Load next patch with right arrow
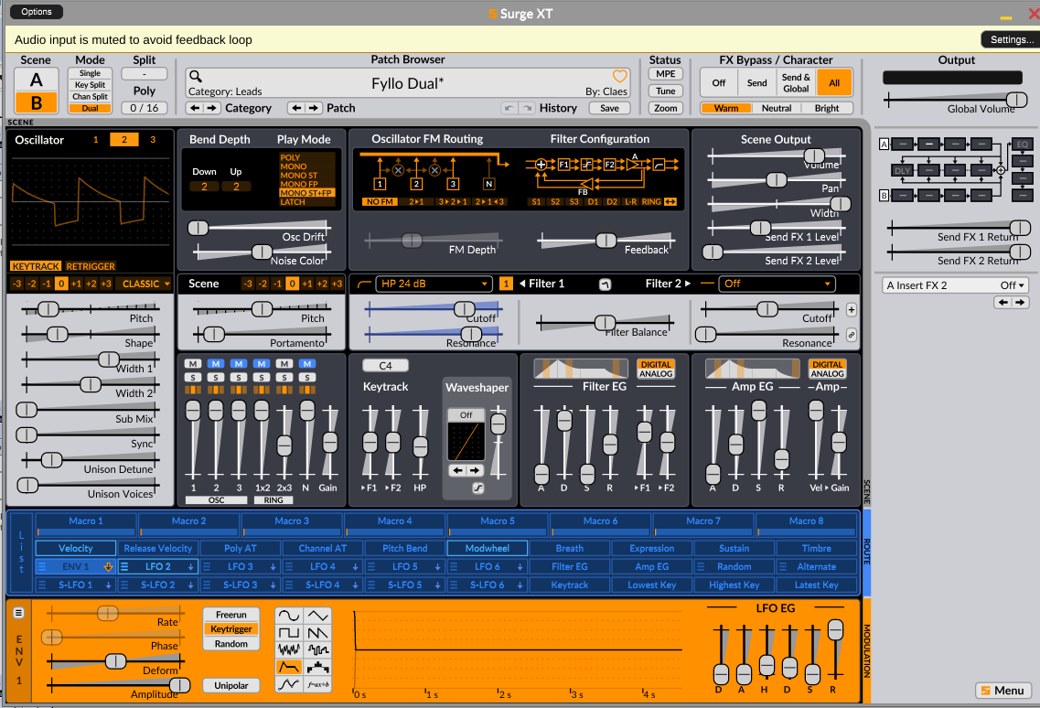The image size is (1040, 708). click(314, 108)
